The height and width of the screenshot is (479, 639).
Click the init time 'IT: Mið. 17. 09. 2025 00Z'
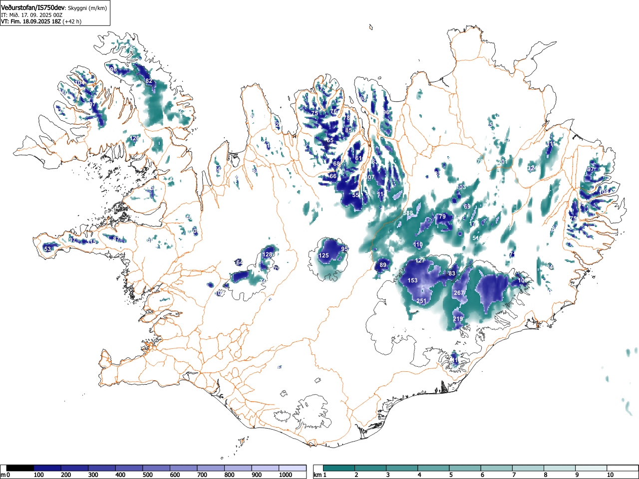point(31,15)
